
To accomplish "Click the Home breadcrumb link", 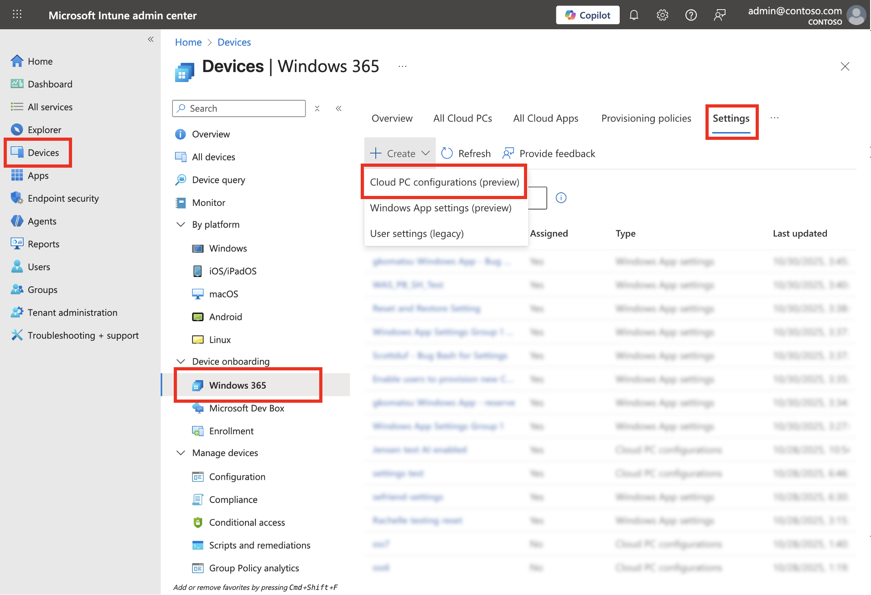I will pos(188,42).
